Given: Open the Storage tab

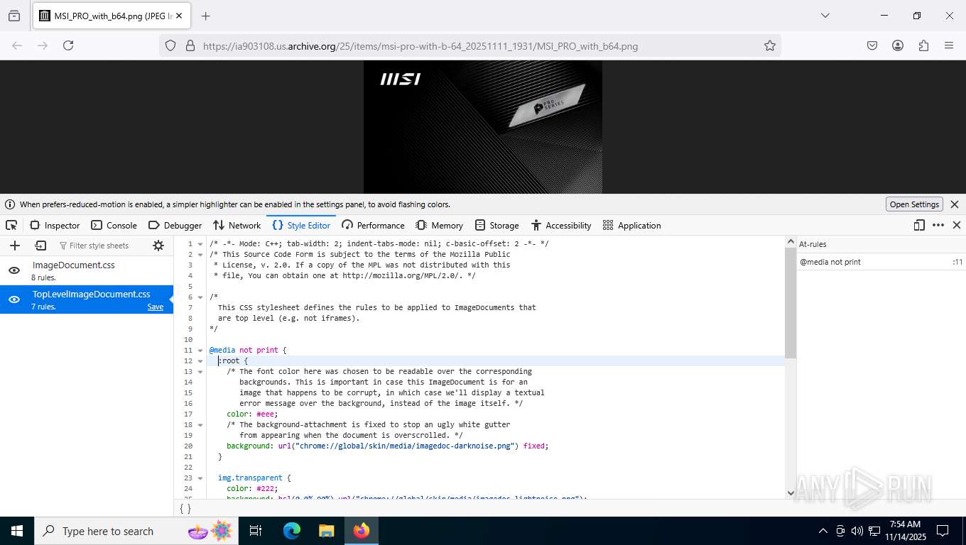Looking at the screenshot, I should coord(497,225).
